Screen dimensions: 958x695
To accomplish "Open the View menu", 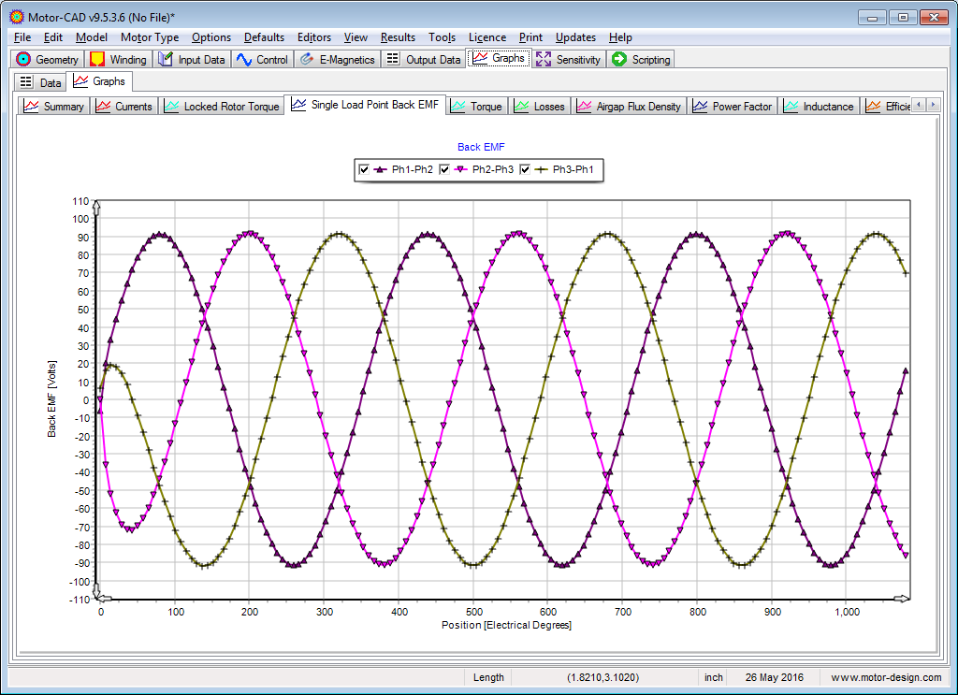I will (x=356, y=37).
